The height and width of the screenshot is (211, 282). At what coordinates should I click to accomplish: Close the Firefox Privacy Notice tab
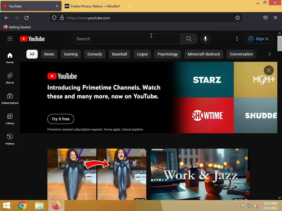coord(119,6)
